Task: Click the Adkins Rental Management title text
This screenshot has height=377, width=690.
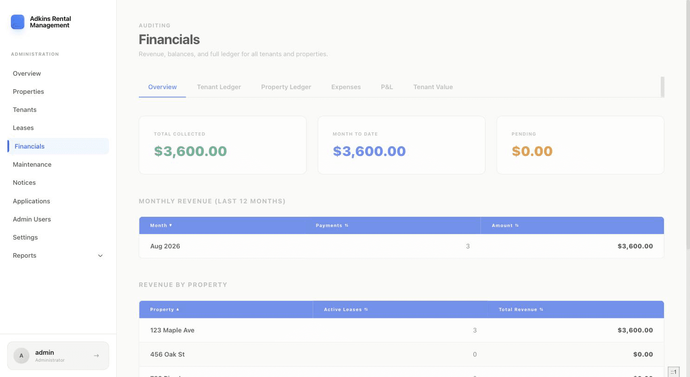Action: [x=50, y=22]
